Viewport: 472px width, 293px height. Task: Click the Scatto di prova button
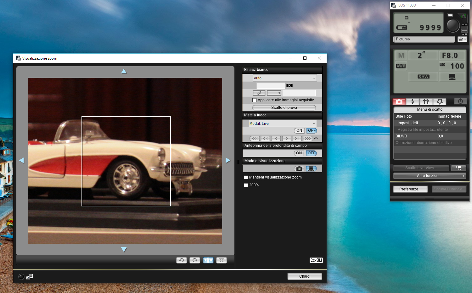click(x=284, y=108)
